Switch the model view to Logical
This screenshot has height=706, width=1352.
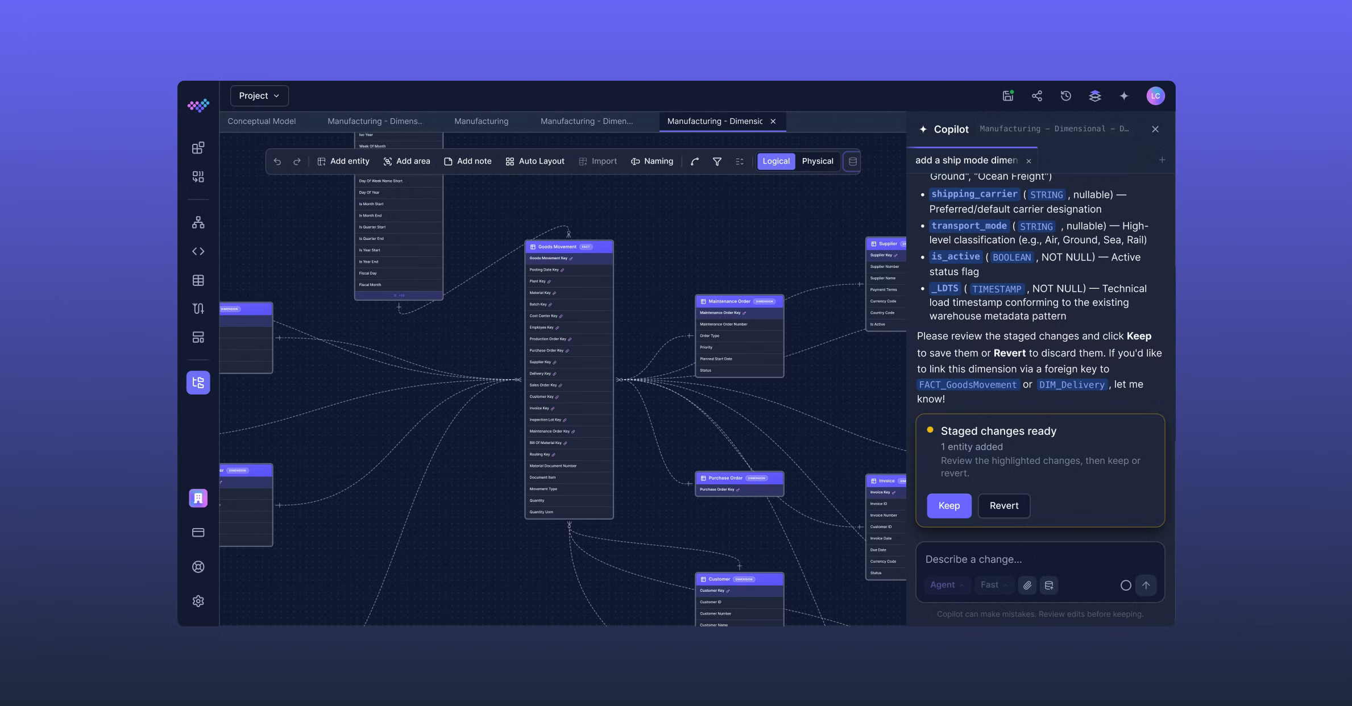point(776,161)
